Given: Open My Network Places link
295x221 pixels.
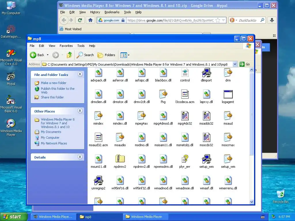Looking at the screenshot, I should point(54,143).
